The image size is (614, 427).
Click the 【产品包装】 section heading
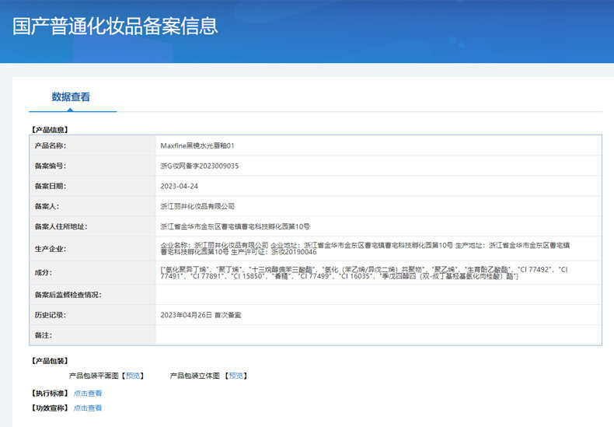(x=50, y=361)
